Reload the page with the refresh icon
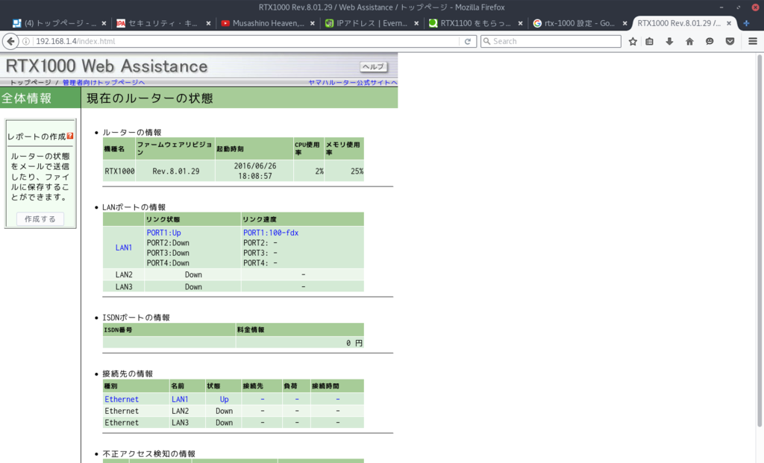The width and height of the screenshot is (764, 463). 467,42
